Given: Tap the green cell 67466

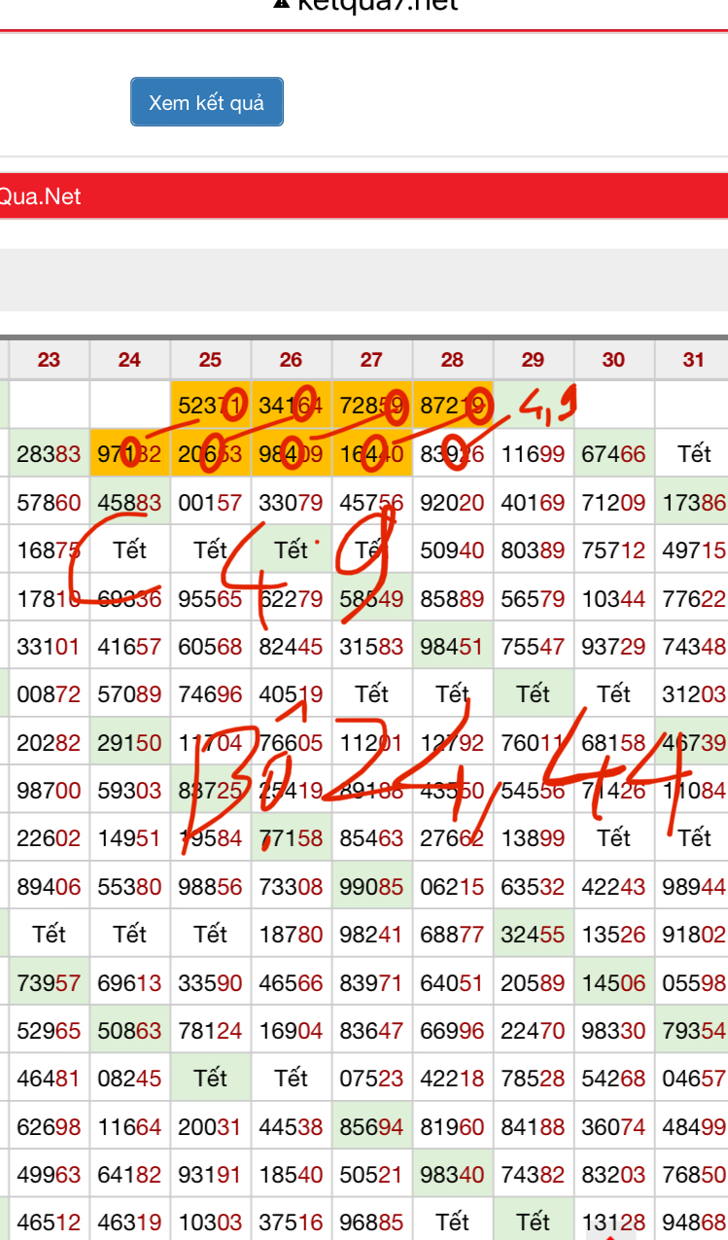Looking at the screenshot, I should pyautogui.click(x=613, y=454).
